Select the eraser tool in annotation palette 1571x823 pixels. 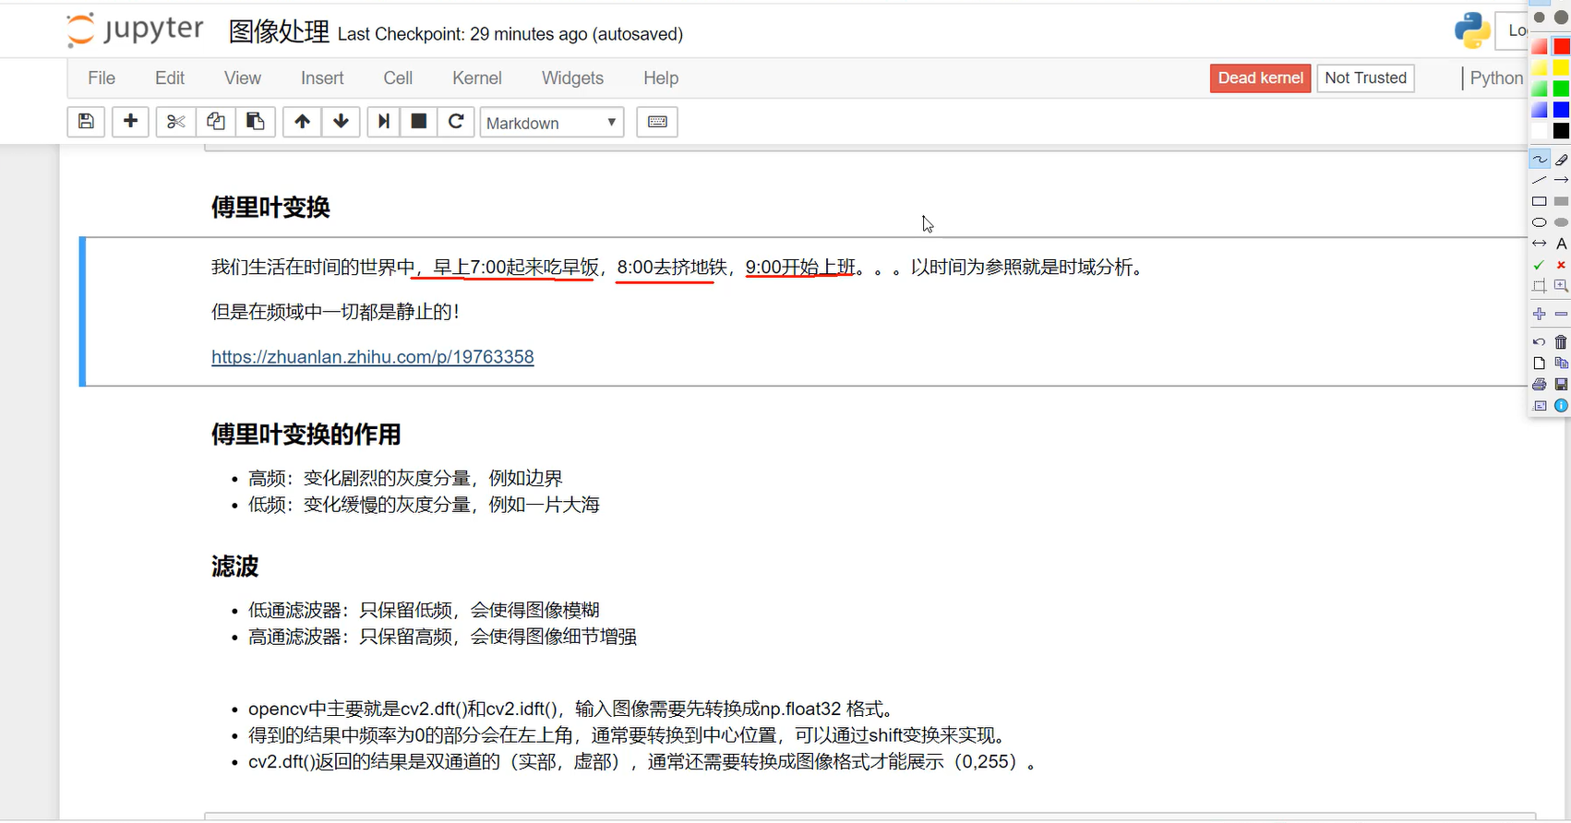point(1561,160)
